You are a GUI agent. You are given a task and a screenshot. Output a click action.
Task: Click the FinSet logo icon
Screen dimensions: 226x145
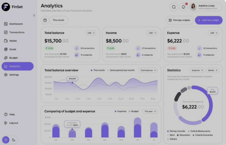(x=6, y=7)
